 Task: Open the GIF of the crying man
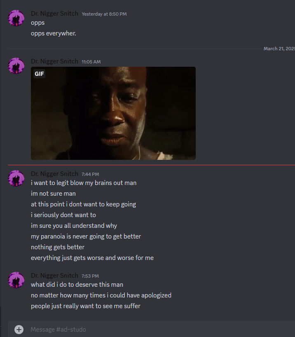(113, 113)
